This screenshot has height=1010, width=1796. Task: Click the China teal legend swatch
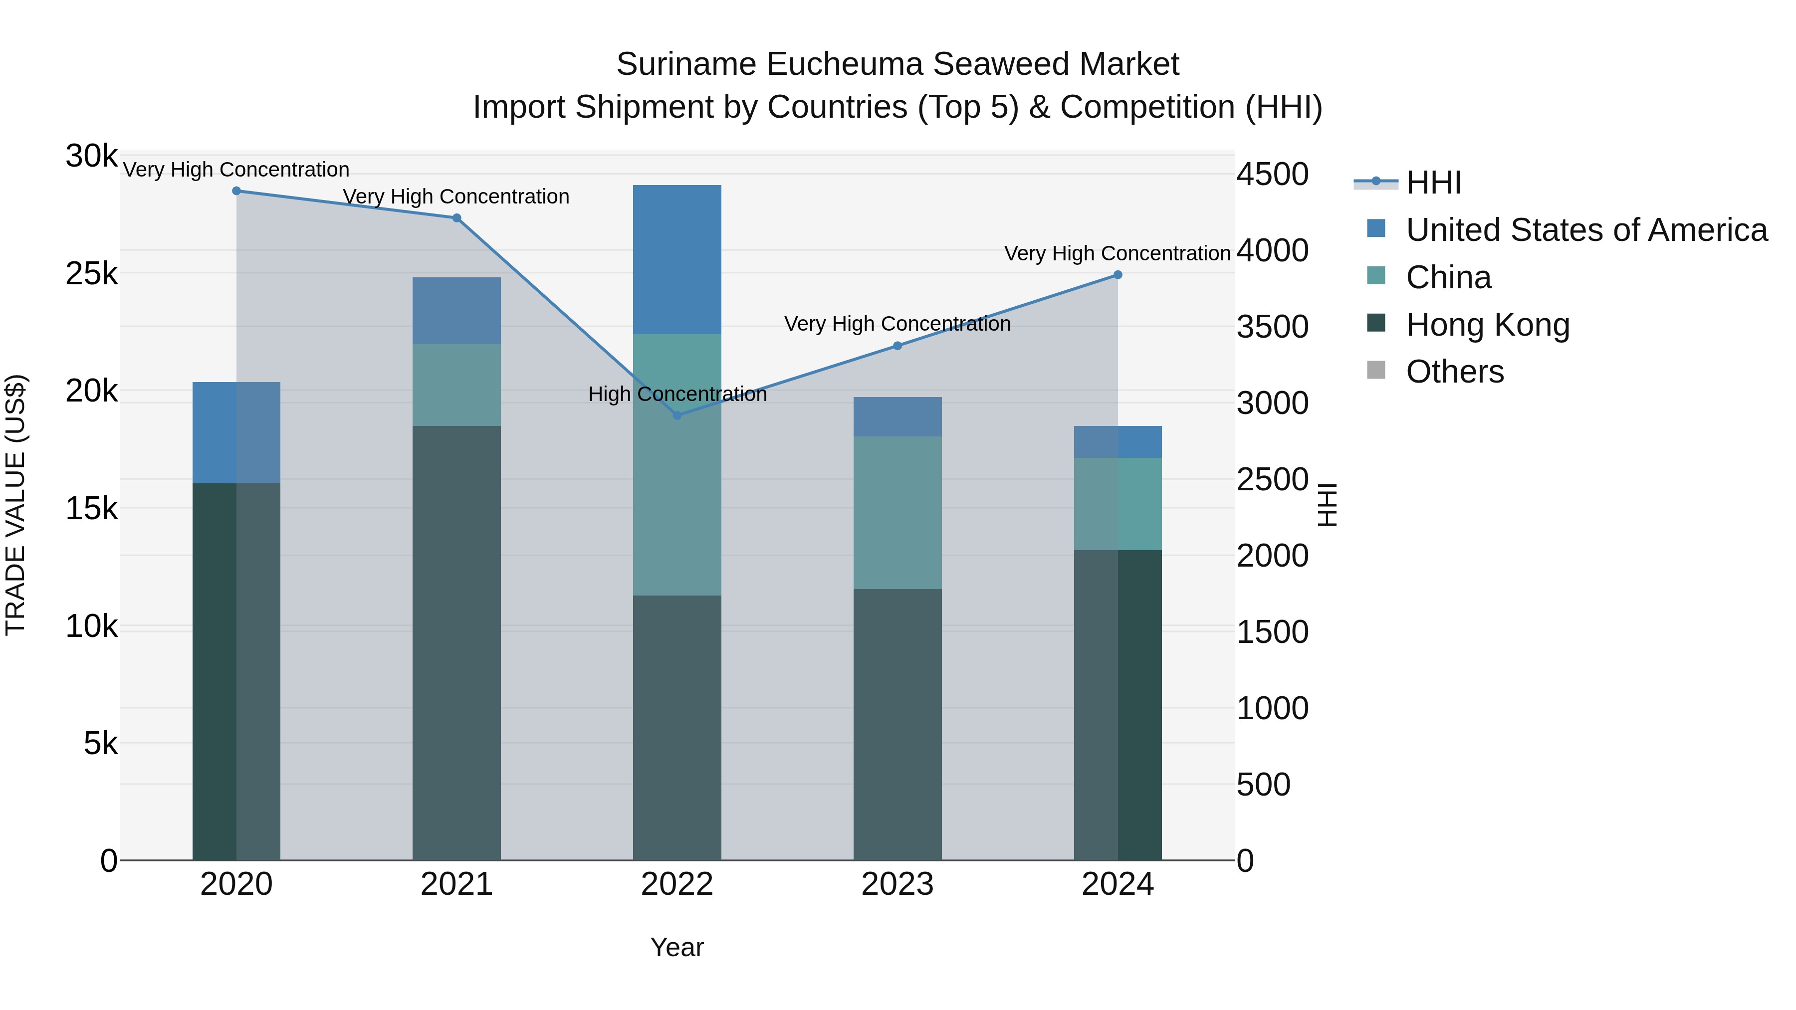[1376, 275]
